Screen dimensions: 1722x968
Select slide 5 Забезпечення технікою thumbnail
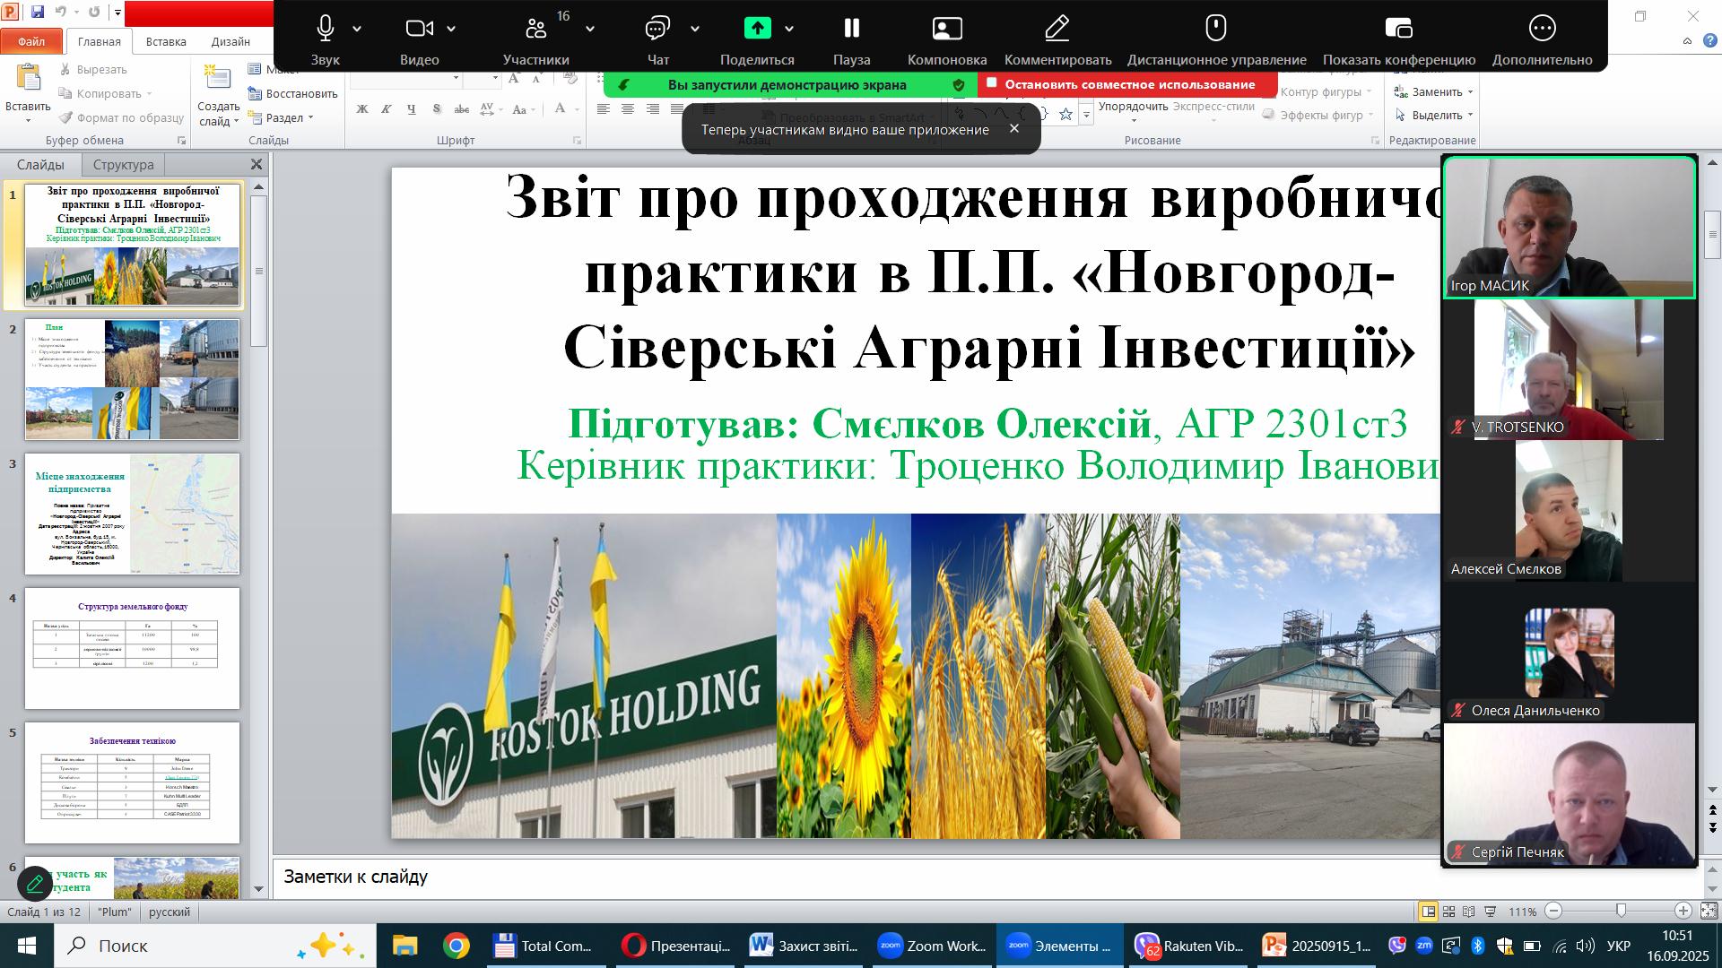click(132, 782)
